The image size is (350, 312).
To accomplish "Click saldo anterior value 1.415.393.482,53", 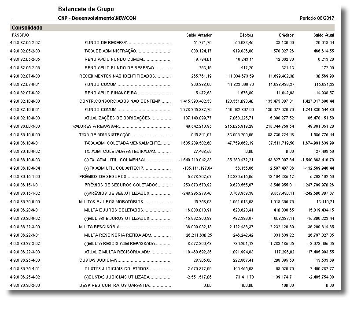I will [196, 101].
